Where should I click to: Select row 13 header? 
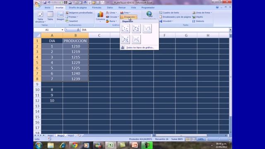37,106
